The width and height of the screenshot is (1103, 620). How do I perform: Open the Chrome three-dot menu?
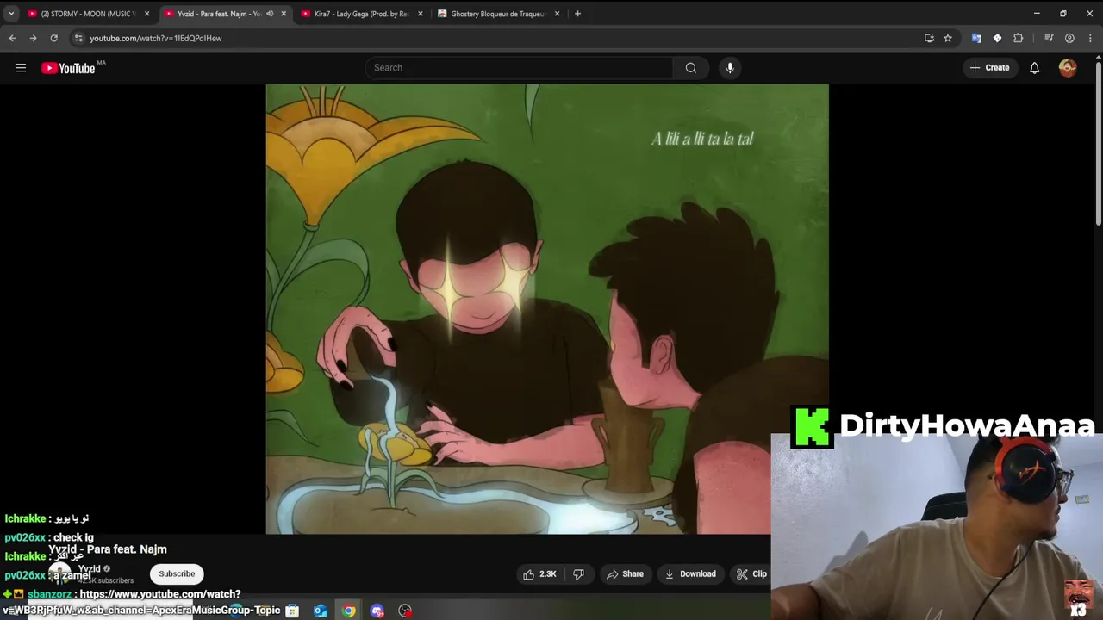coord(1089,38)
